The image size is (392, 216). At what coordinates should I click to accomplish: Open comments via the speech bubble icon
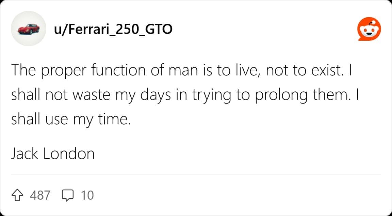(68, 195)
